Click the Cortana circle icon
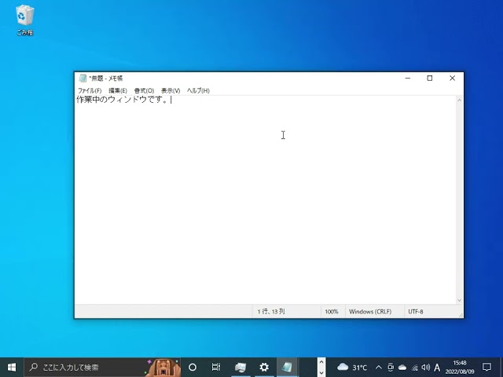 pyautogui.click(x=193, y=367)
